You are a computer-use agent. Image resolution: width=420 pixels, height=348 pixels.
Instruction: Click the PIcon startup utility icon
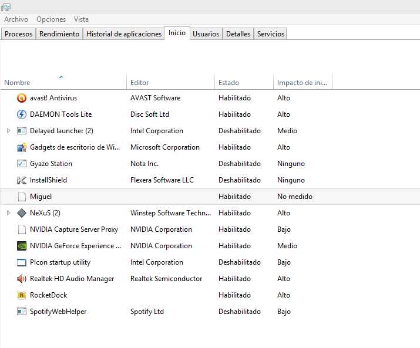click(21, 262)
